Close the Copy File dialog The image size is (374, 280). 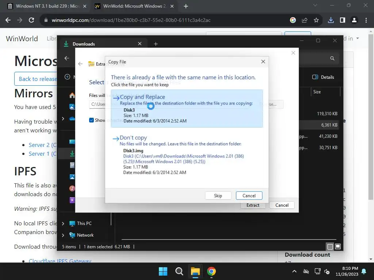coord(263,62)
